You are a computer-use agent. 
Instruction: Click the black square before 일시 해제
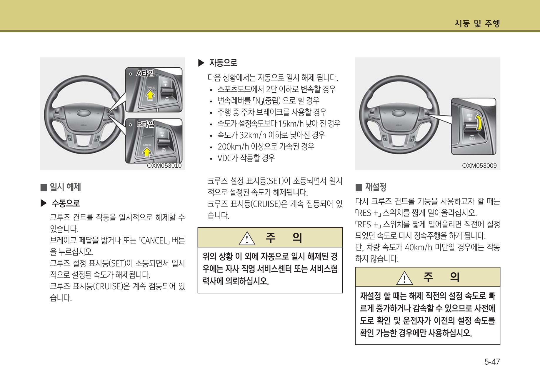point(44,187)
